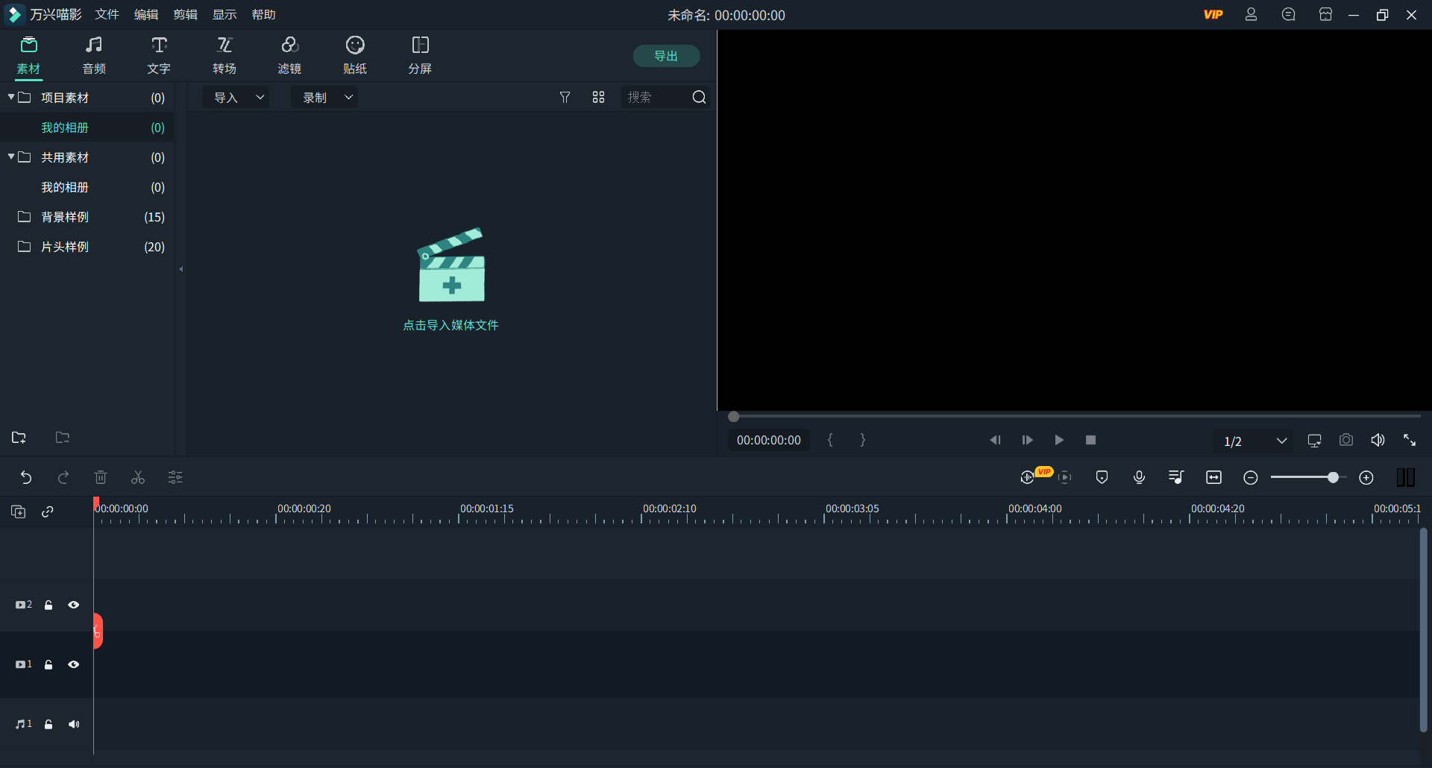The image size is (1432, 768).
Task: Click the scissors split icon in timeline toolbar
Action: 138,477
